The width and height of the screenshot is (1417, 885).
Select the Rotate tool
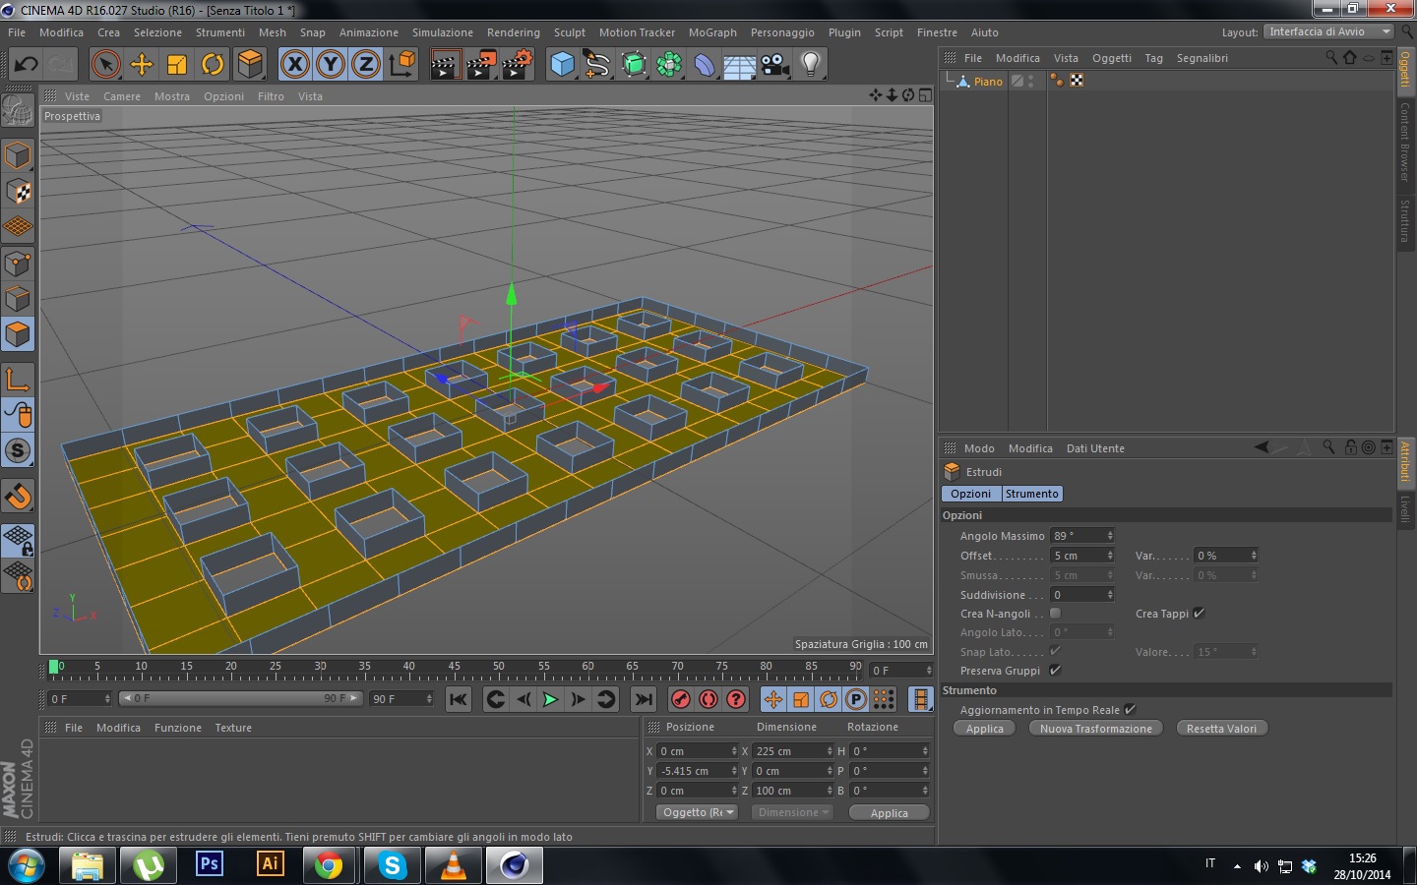point(213,65)
